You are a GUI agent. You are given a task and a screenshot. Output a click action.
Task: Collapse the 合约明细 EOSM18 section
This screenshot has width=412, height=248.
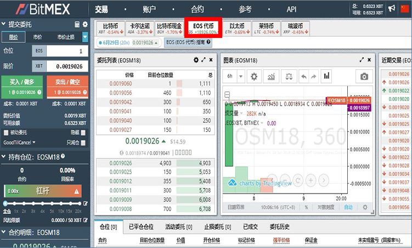tap(4, 232)
